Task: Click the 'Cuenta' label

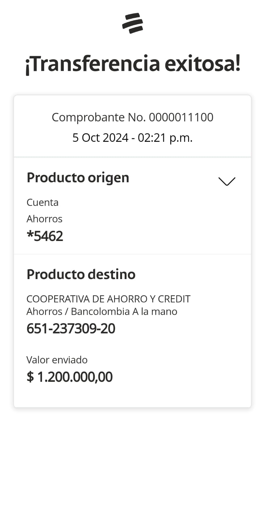Action: (x=42, y=202)
